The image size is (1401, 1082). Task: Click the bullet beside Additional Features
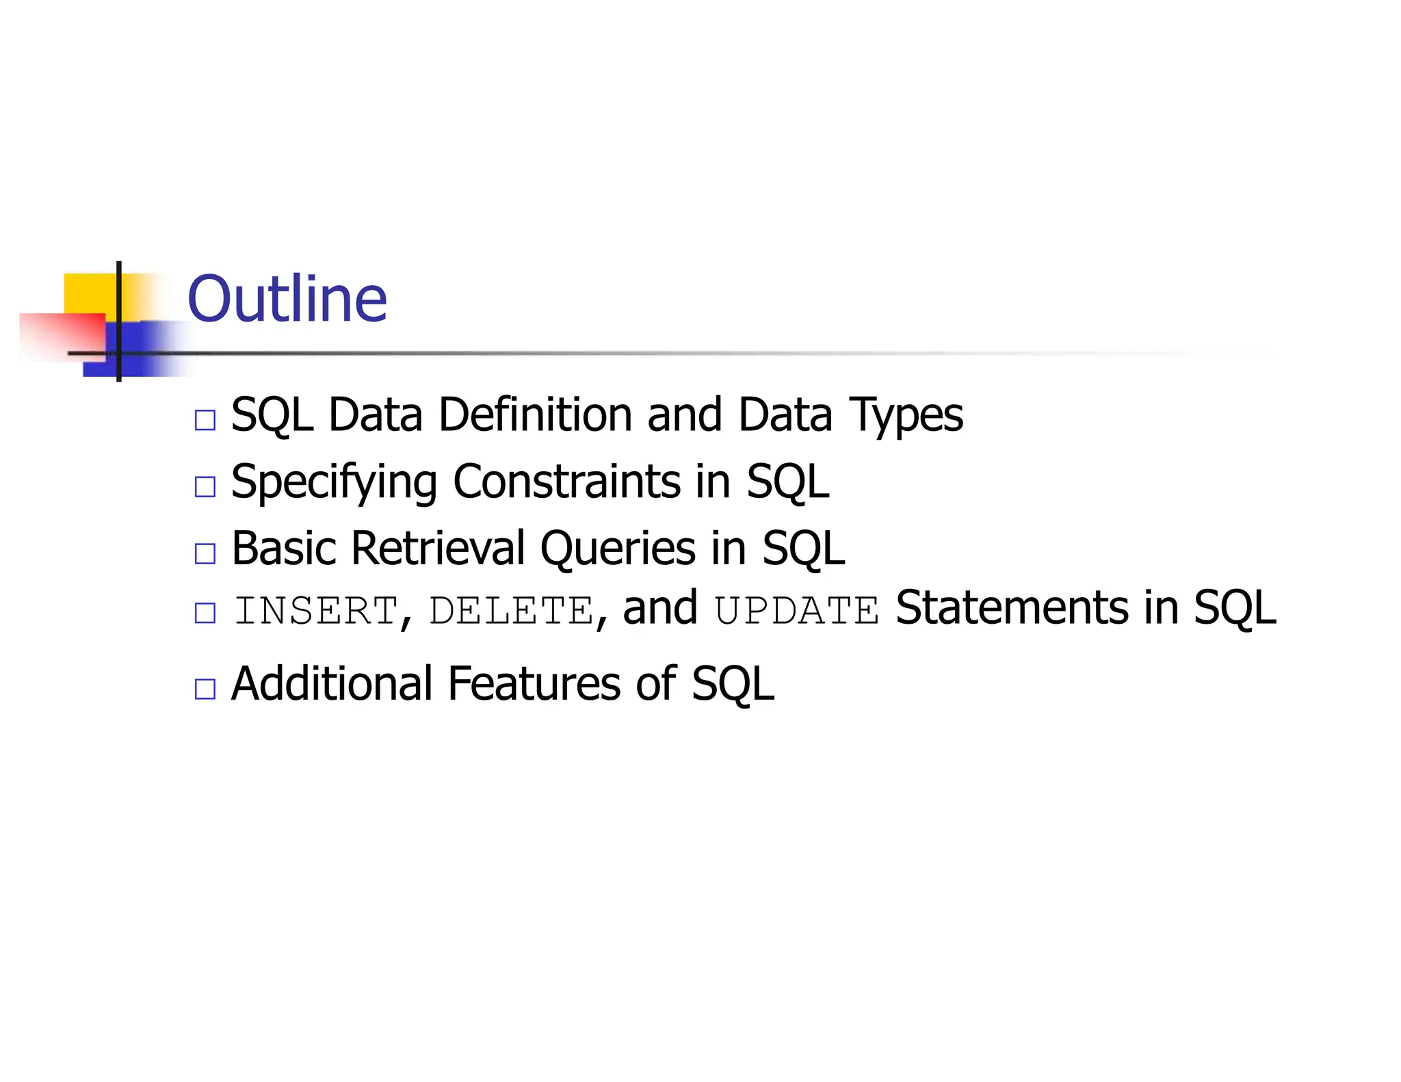tap(205, 689)
